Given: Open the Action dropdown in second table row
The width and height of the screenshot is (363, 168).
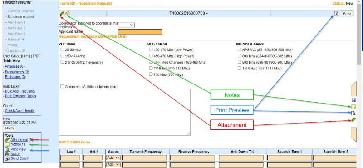Looking at the screenshot, I should (113, 164).
